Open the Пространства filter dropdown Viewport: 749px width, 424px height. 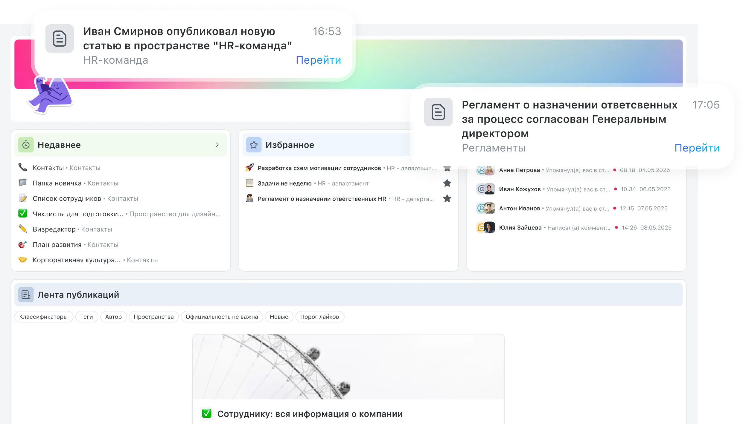tap(153, 317)
